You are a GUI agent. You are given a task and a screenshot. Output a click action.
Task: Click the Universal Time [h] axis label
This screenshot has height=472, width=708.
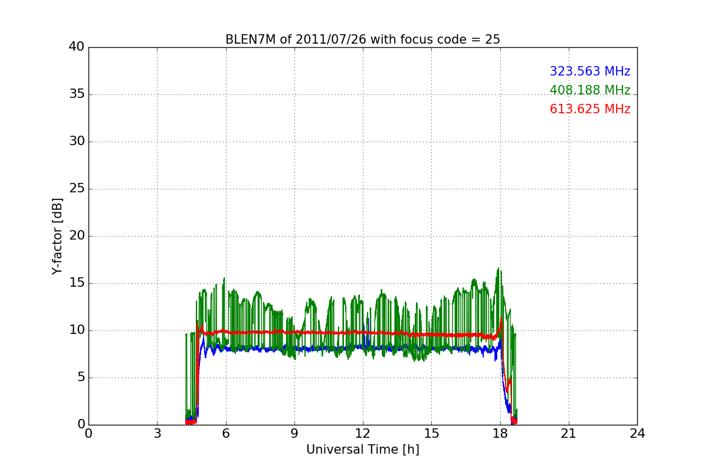click(x=363, y=450)
